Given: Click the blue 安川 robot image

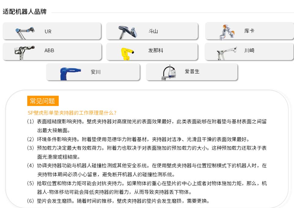Looking at the screenshot, I should click(x=70, y=74).
